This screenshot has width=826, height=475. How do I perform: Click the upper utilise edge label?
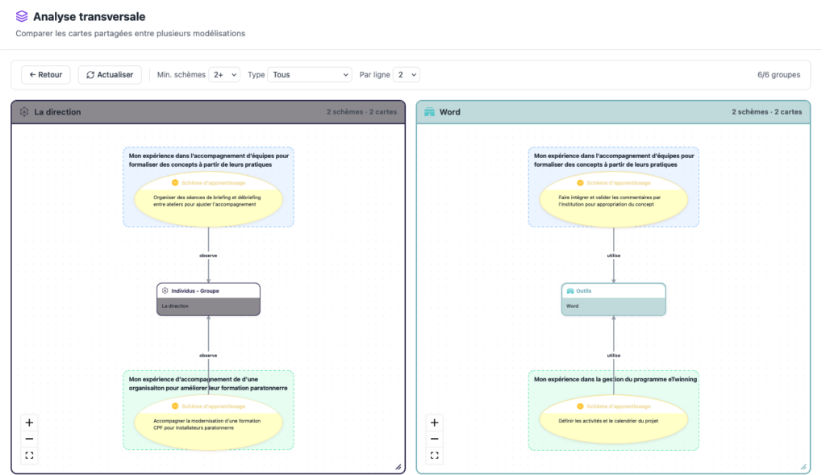[x=614, y=256]
